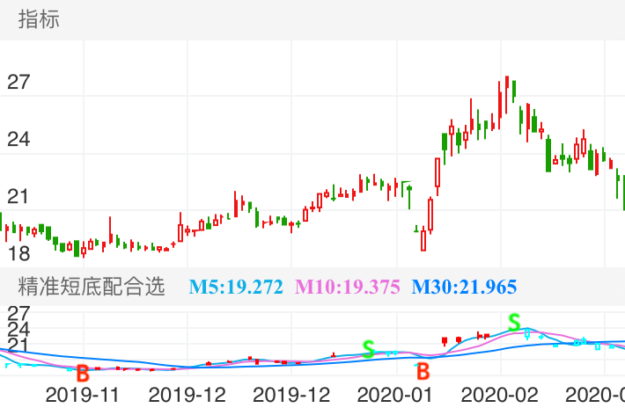
Task: Open the 指标 indicator header
Action: click(x=40, y=19)
